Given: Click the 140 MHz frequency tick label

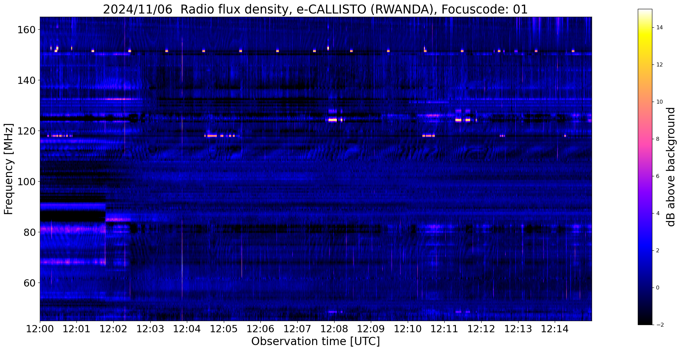Looking at the screenshot, I should coord(26,80).
